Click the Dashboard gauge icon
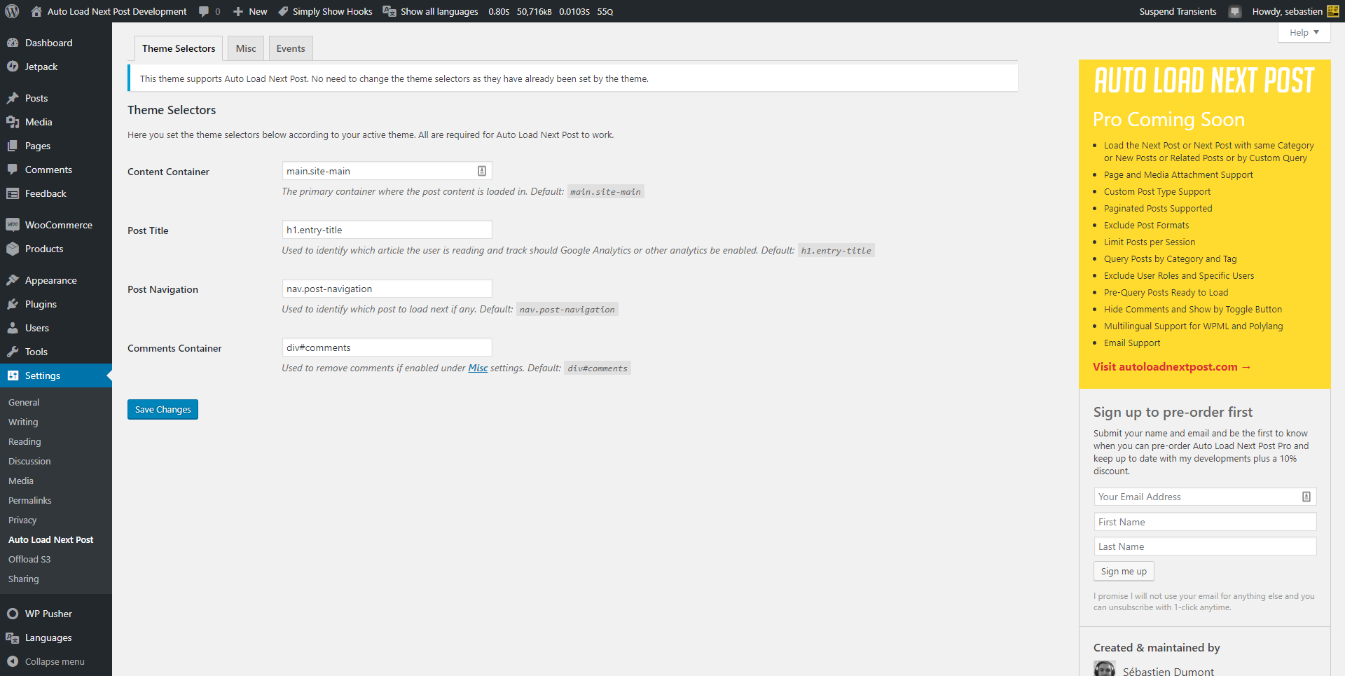 click(13, 43)
